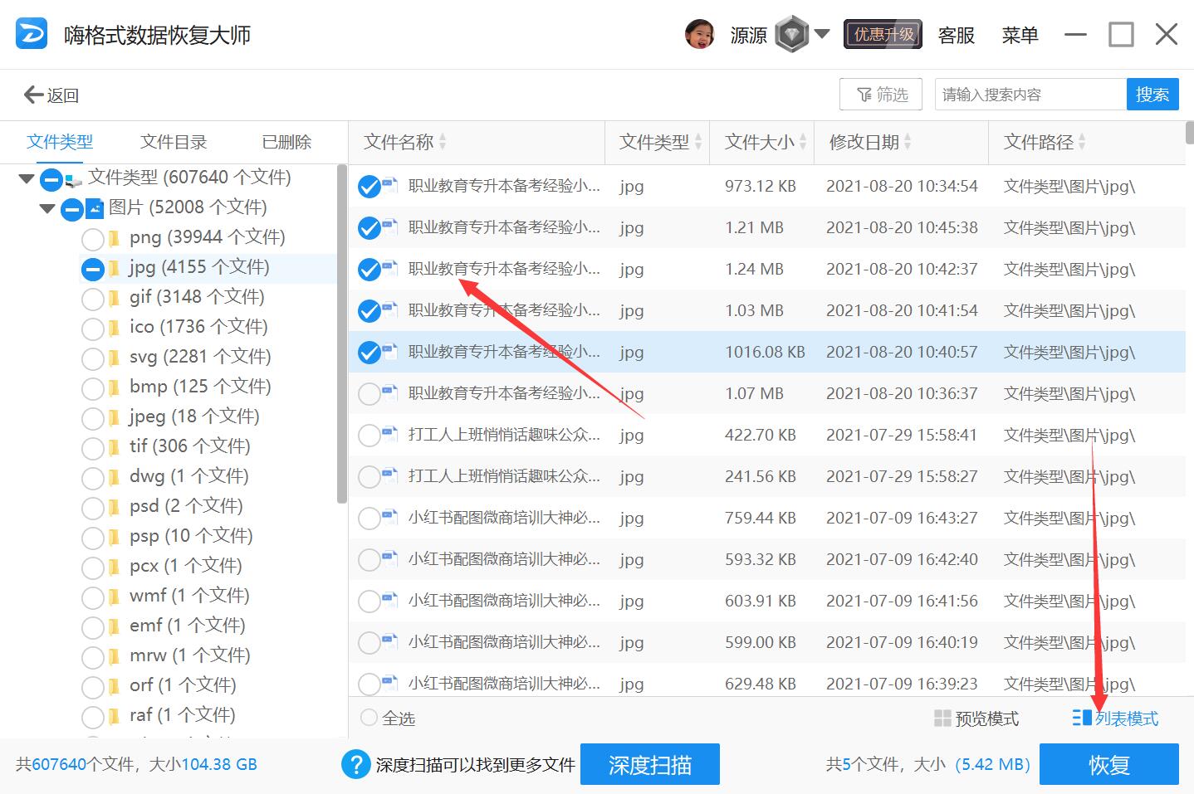Viewport: 1194px width, 794px height.
Task: Sort by 文件大小 column arrows
Action: click(803, 142)
